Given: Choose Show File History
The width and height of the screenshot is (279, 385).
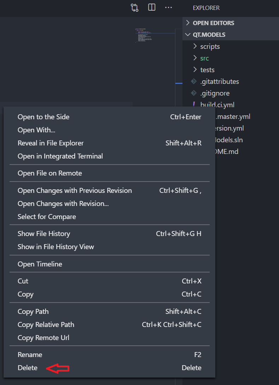Looking at the screenshot, I should (43, 234).
